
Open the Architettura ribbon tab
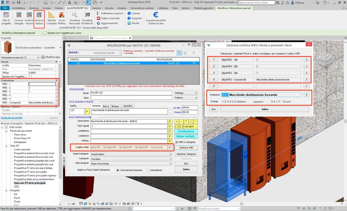coord(19,8)
